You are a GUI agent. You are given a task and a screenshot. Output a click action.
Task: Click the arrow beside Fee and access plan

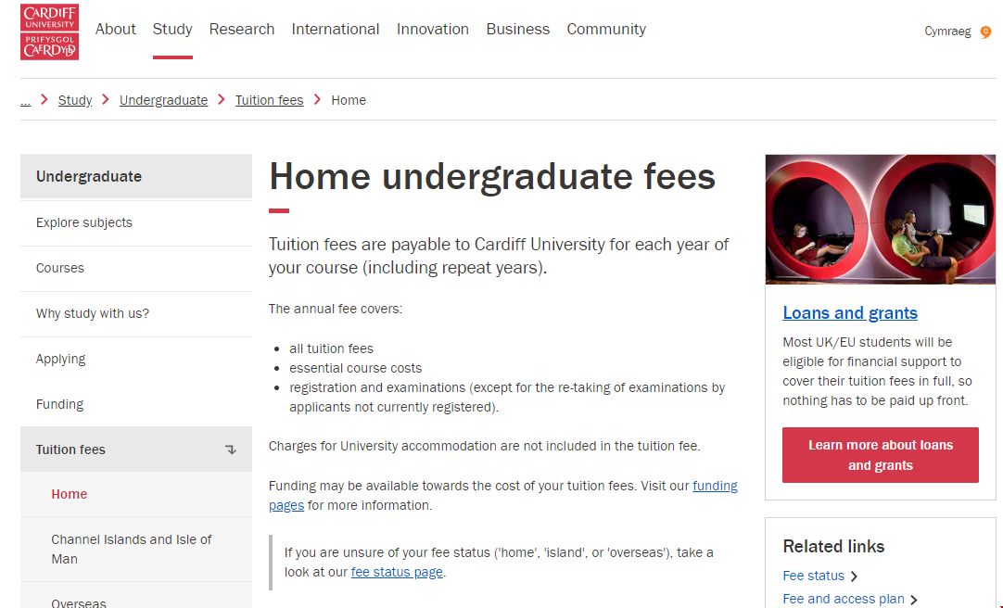(x=912, y=599)
